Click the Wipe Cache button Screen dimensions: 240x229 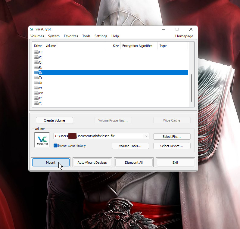tap(172, 120)
